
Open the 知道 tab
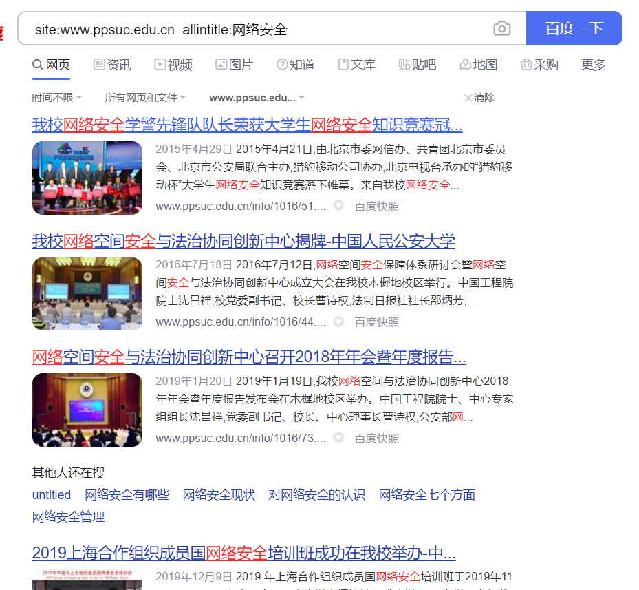tap(296, 65)
